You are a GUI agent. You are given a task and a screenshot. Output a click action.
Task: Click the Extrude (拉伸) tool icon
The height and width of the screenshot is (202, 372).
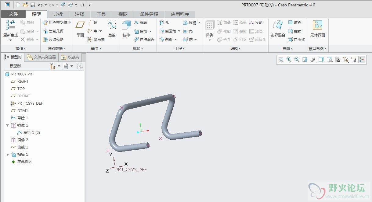(126, 25)
